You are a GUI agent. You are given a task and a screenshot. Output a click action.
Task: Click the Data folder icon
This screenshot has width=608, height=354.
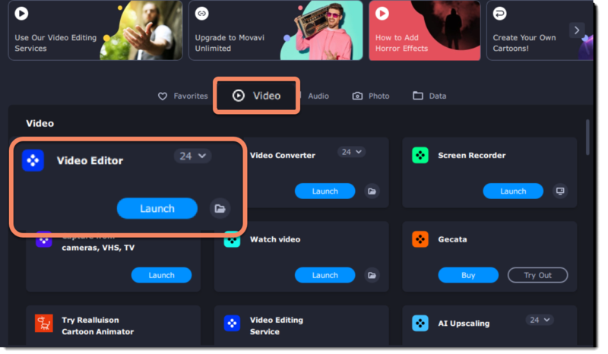(x=417, y=96)
